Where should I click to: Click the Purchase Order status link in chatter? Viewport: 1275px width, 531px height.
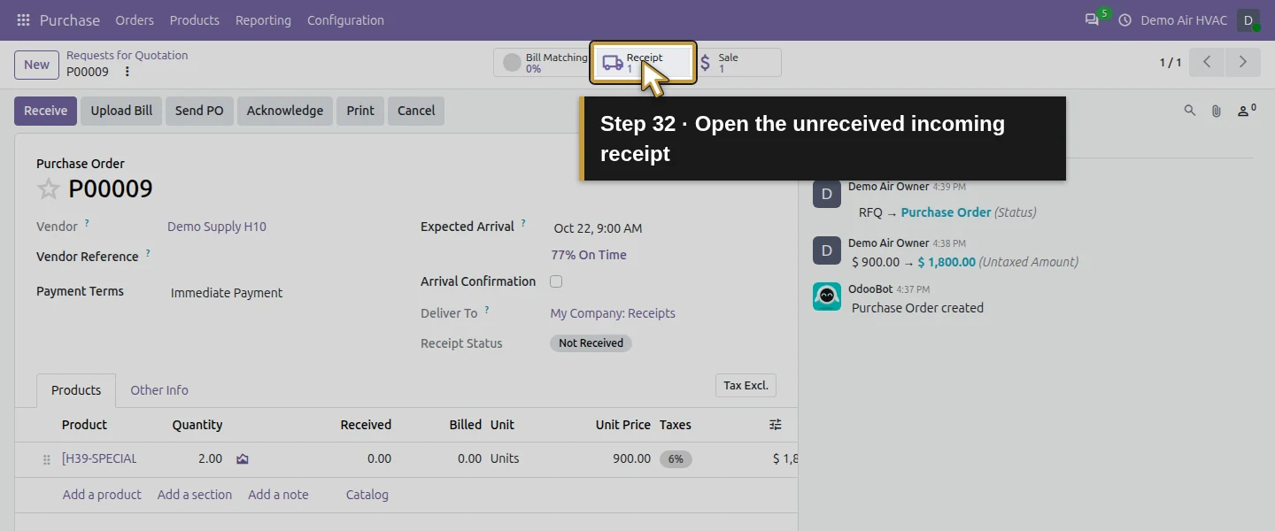(x=946, y=212)
